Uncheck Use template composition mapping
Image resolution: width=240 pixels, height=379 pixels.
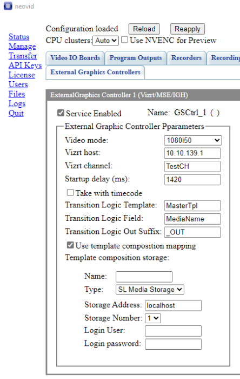click(70, 245)
